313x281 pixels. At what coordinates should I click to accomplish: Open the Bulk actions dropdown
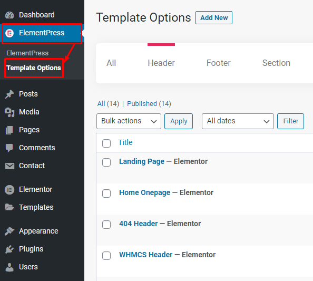point(129,121)
